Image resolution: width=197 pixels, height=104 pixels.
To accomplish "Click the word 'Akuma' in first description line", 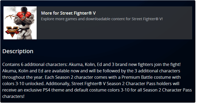I will coord(76,64).
